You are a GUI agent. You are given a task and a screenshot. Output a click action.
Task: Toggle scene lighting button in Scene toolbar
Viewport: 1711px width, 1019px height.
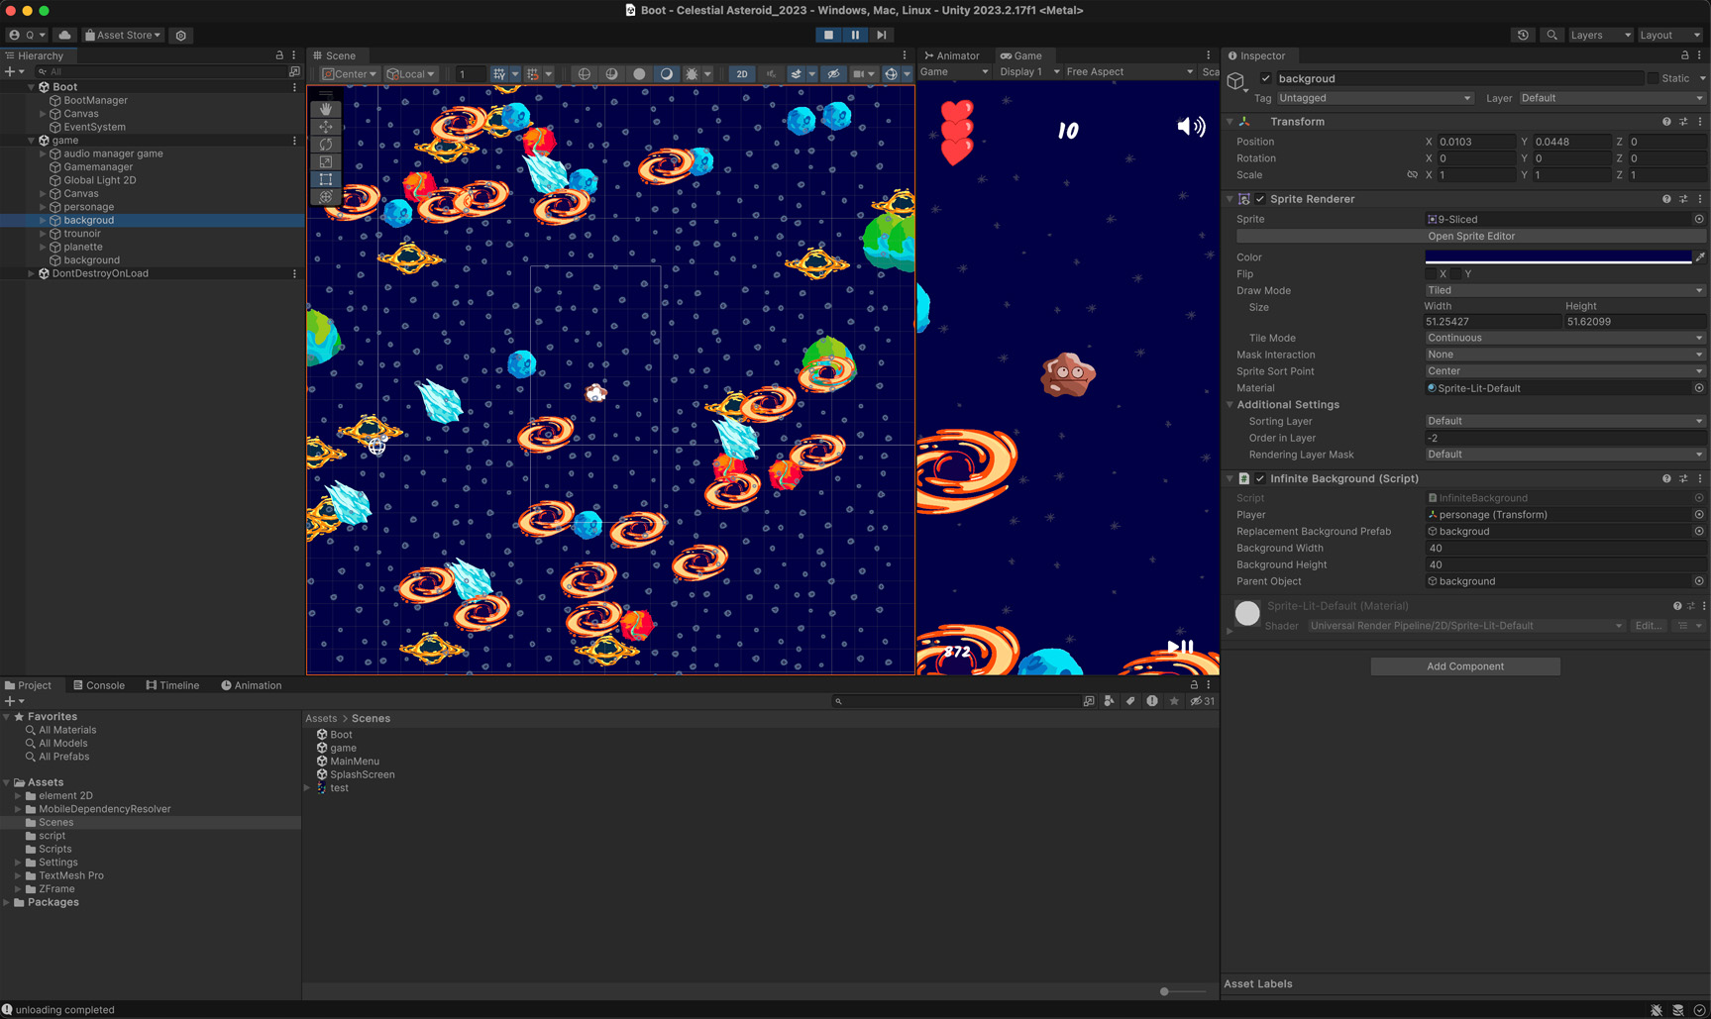click(x=666, y=74)
